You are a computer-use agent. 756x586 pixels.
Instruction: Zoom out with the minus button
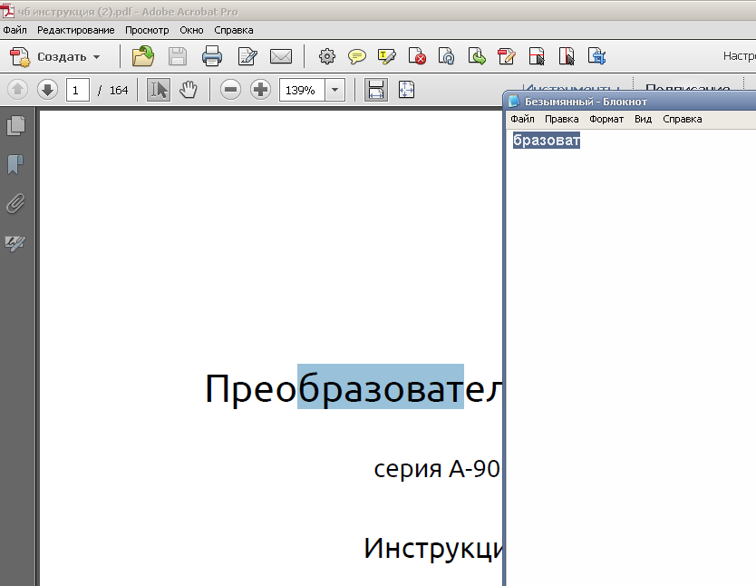231,90
